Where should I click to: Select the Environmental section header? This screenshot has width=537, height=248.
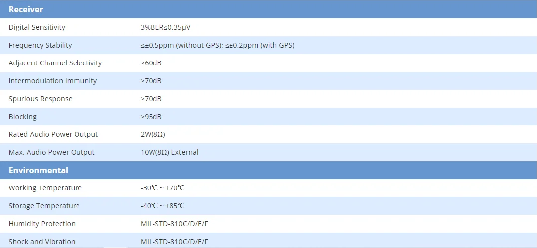pyautogui.click(x=38, y=170)
